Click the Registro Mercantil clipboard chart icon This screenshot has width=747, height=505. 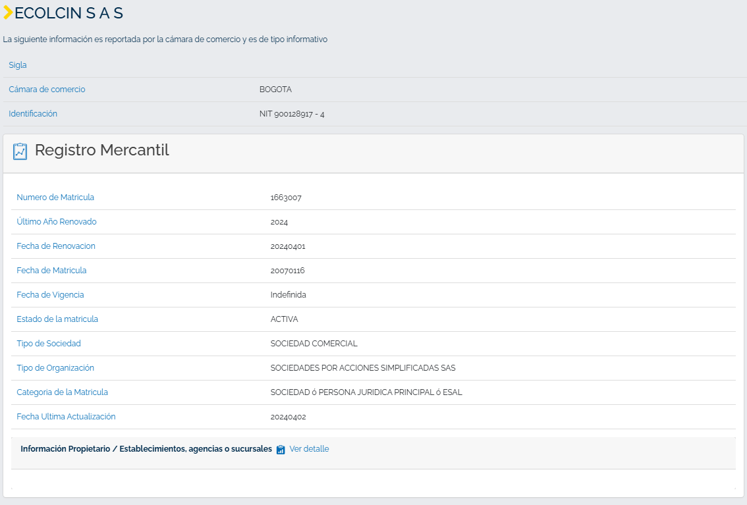[x=20, y=151]
